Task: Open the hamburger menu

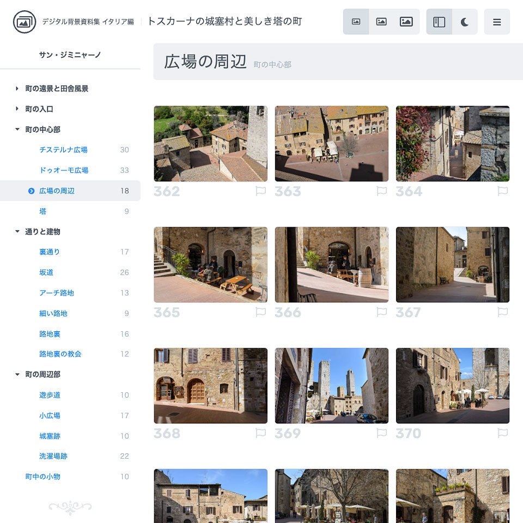Action: click(x=497, y=22)
